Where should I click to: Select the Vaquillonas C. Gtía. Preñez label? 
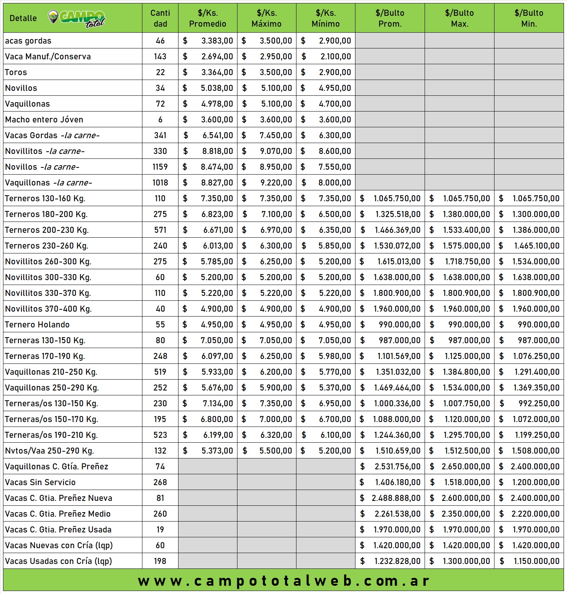[x=56, y=466]
